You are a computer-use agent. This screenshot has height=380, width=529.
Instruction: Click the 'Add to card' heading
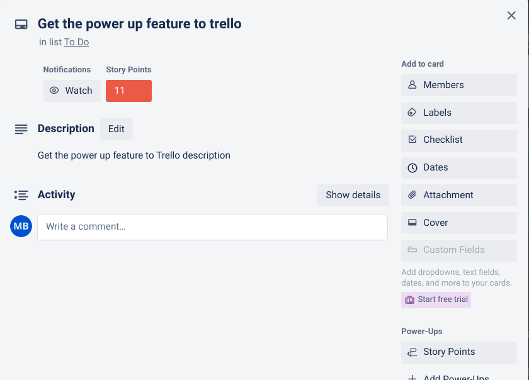(x=423, y=64)
